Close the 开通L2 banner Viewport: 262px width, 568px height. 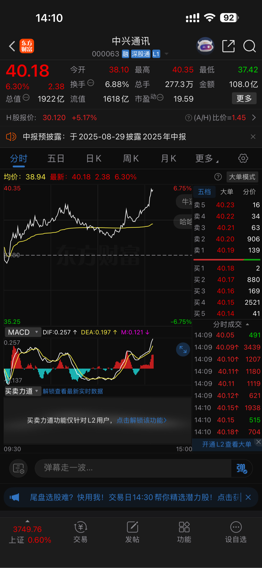tap(259, 442)
